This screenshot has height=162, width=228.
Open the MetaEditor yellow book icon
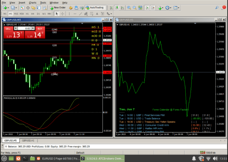point(71,8)
